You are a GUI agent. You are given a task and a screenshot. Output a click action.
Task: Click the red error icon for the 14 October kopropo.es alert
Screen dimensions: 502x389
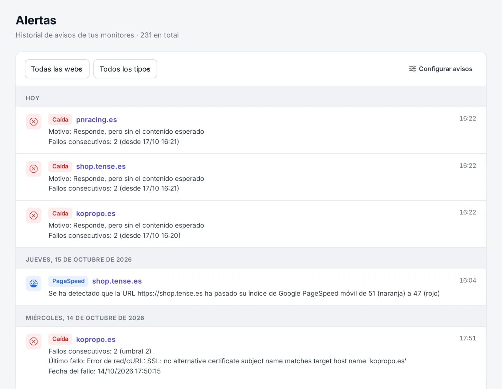tap(34, 341)
